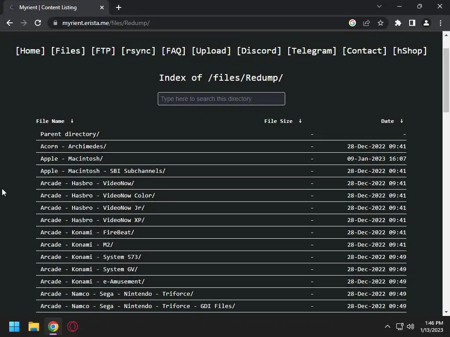450x337 pixels.
Task: Open the Chrome profile menu
Action: coord(426,23)
